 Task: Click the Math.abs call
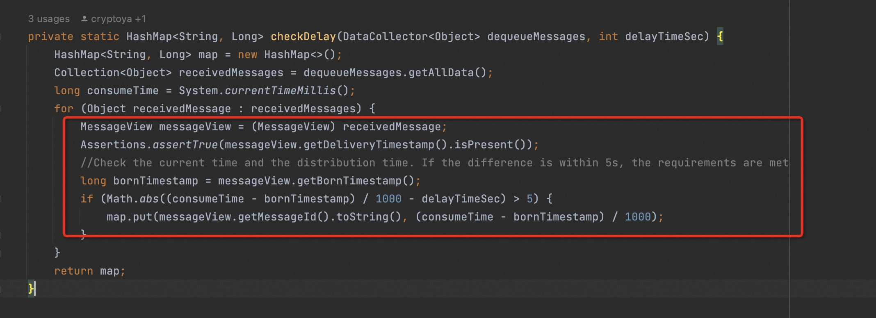132,199
